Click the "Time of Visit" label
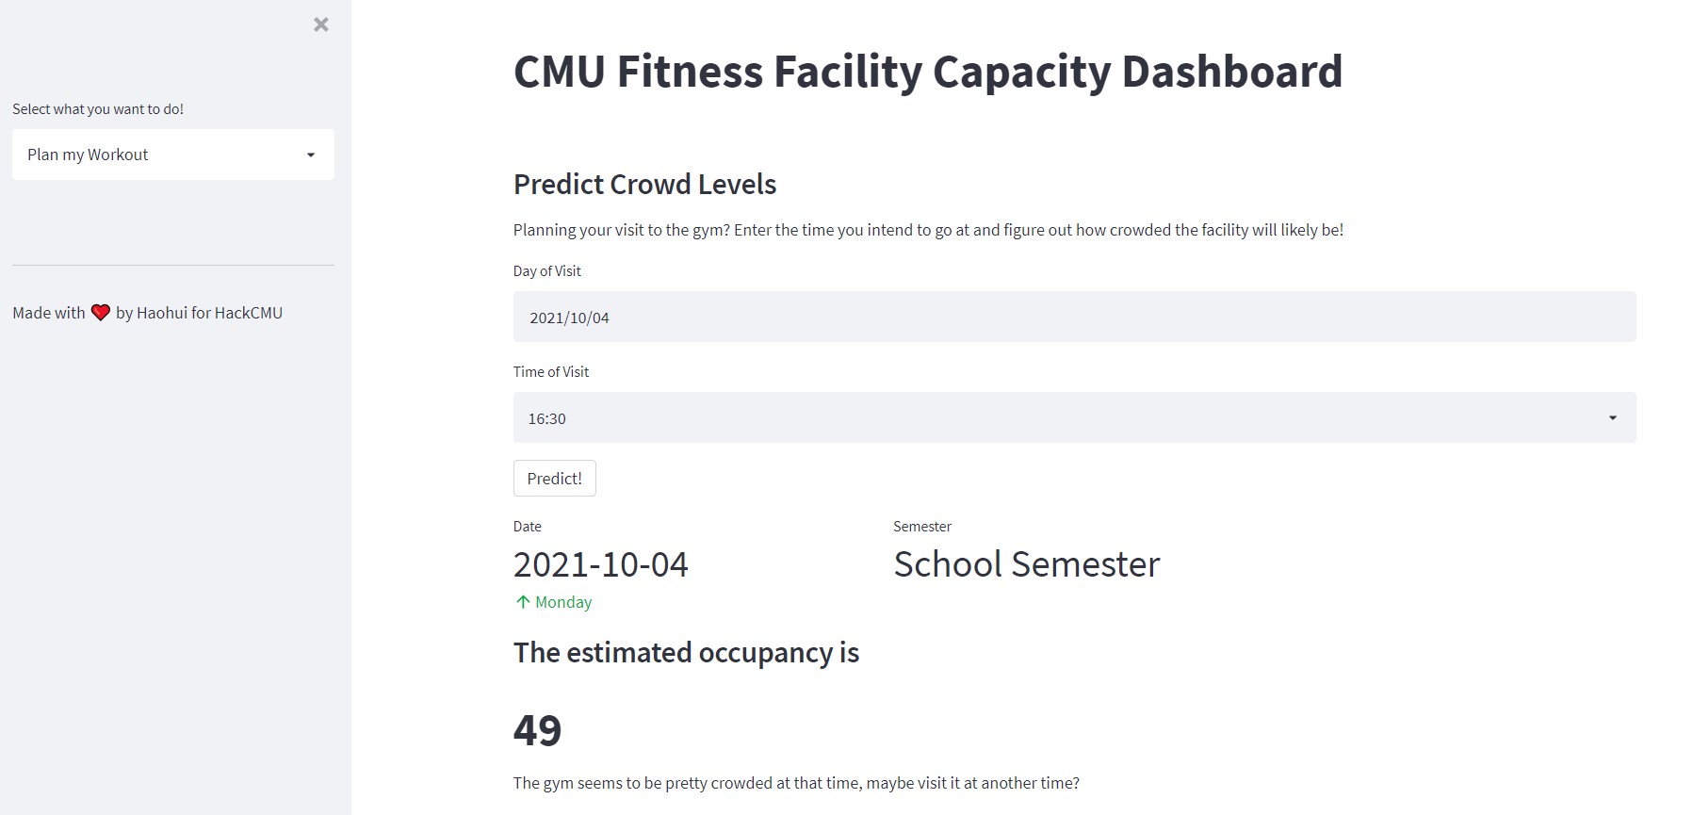This screenshot has width=1693, height=815. coord(550,372)
